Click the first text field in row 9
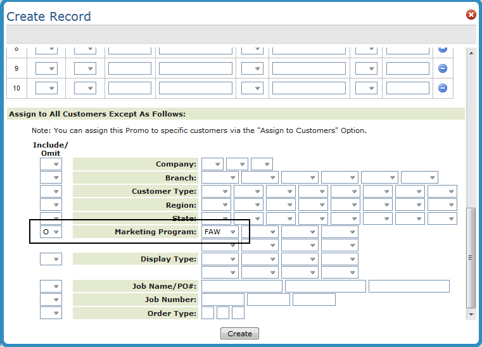 tap(130, 68)
